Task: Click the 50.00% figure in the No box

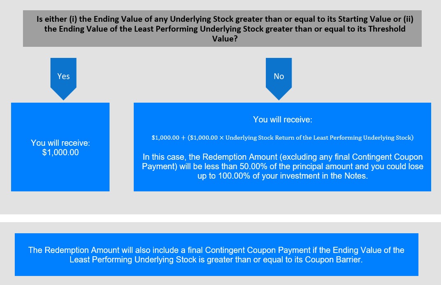Action: [253, 166]
